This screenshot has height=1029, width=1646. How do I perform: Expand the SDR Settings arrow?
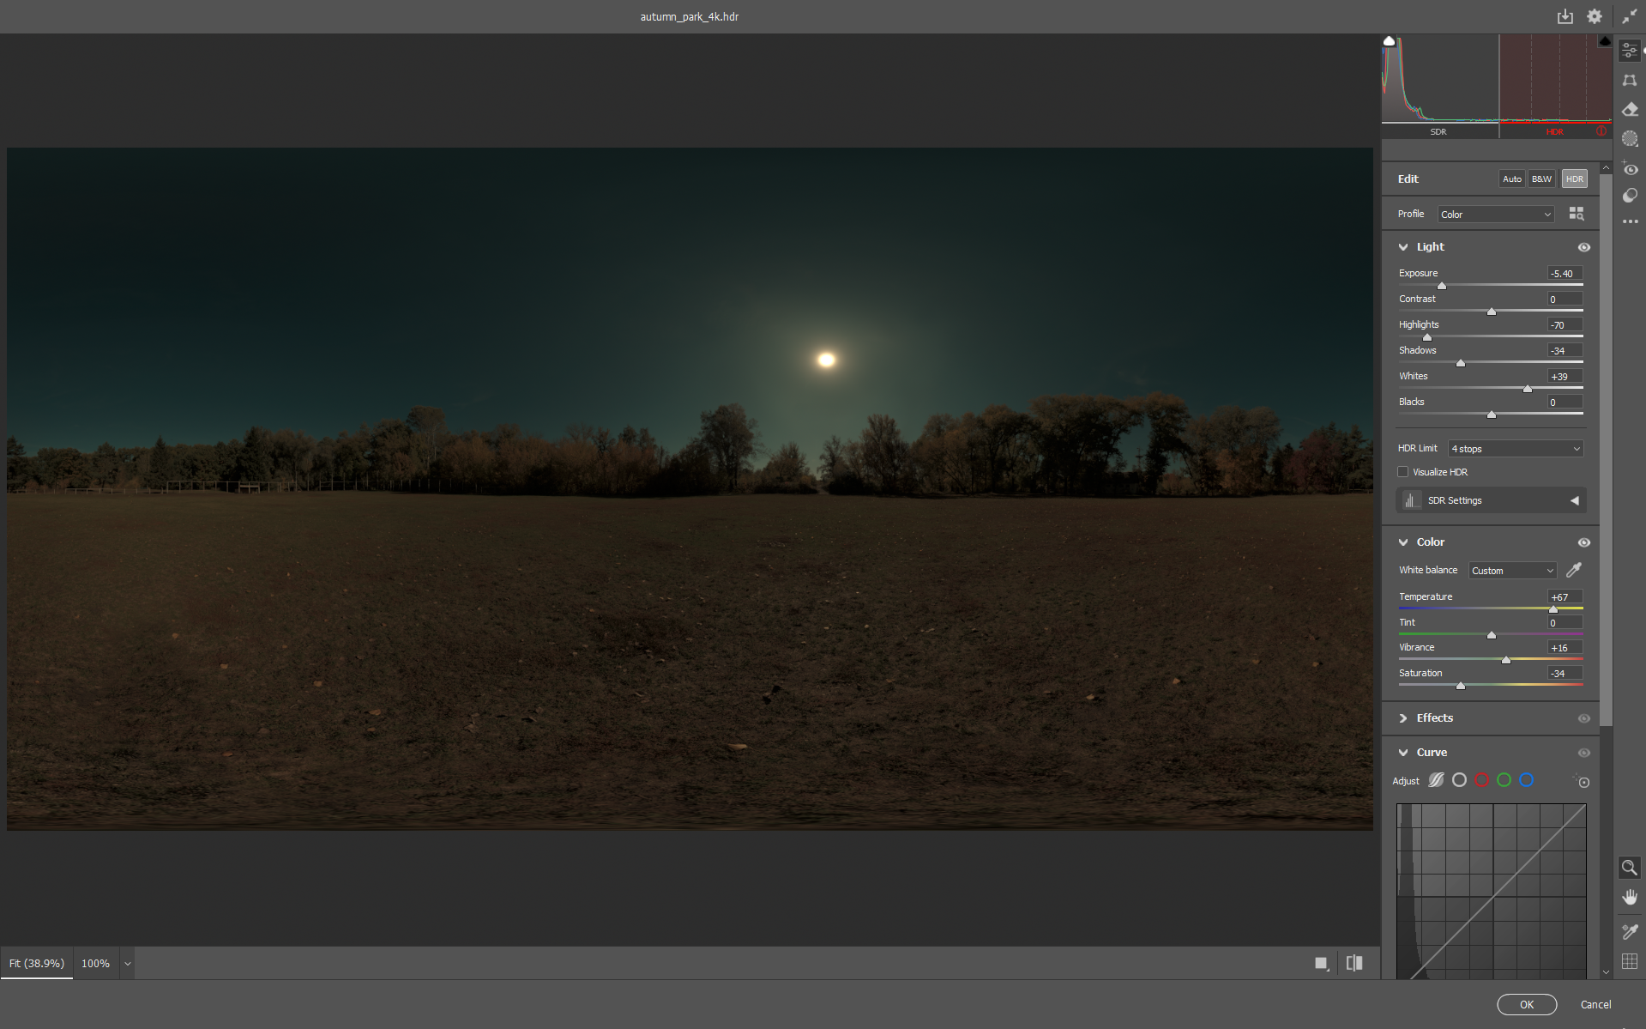coord(1574,500)
